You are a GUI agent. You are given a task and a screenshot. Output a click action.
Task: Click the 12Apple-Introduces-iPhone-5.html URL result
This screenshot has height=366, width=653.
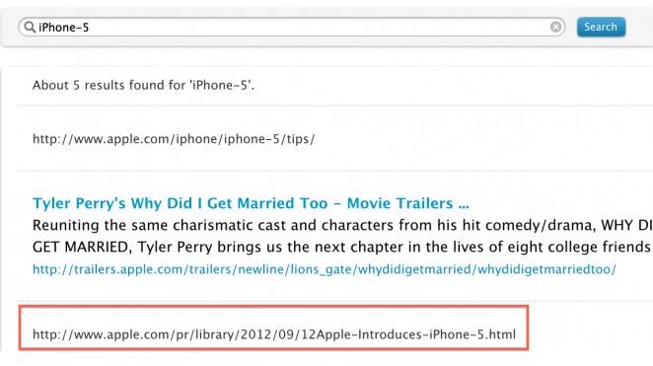(x=274, y=334)
